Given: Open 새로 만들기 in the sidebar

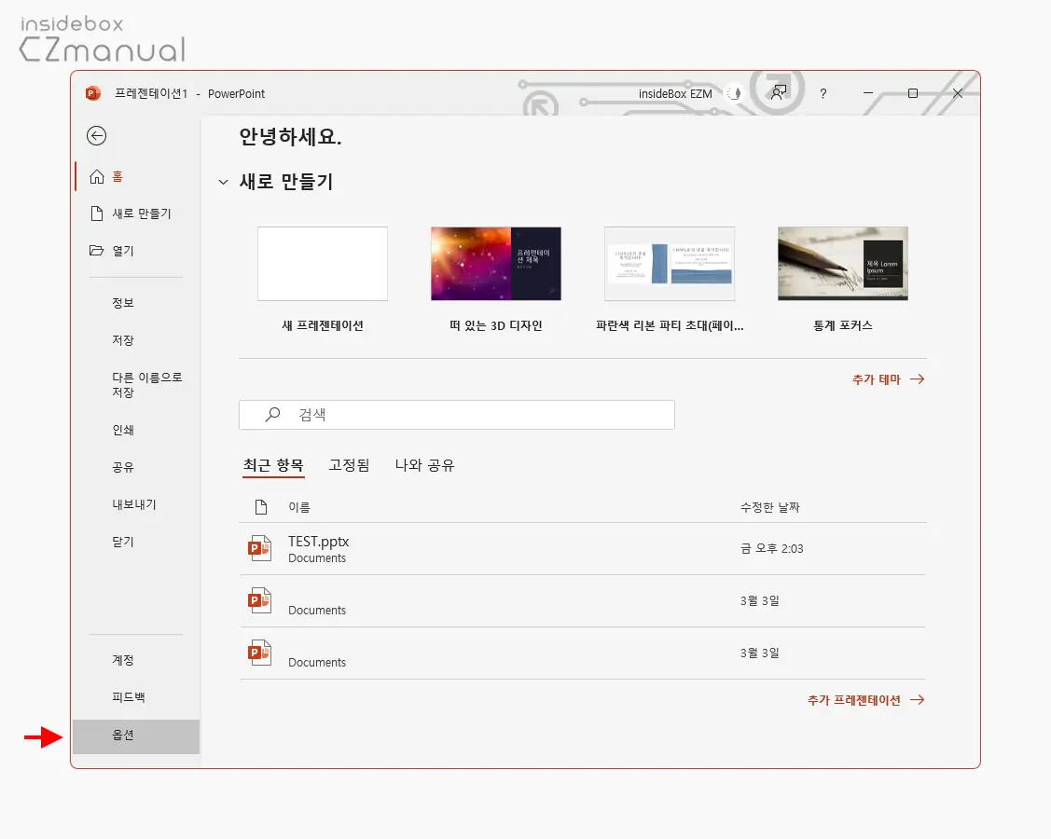Looking at the screenshot, I should 137,213.
